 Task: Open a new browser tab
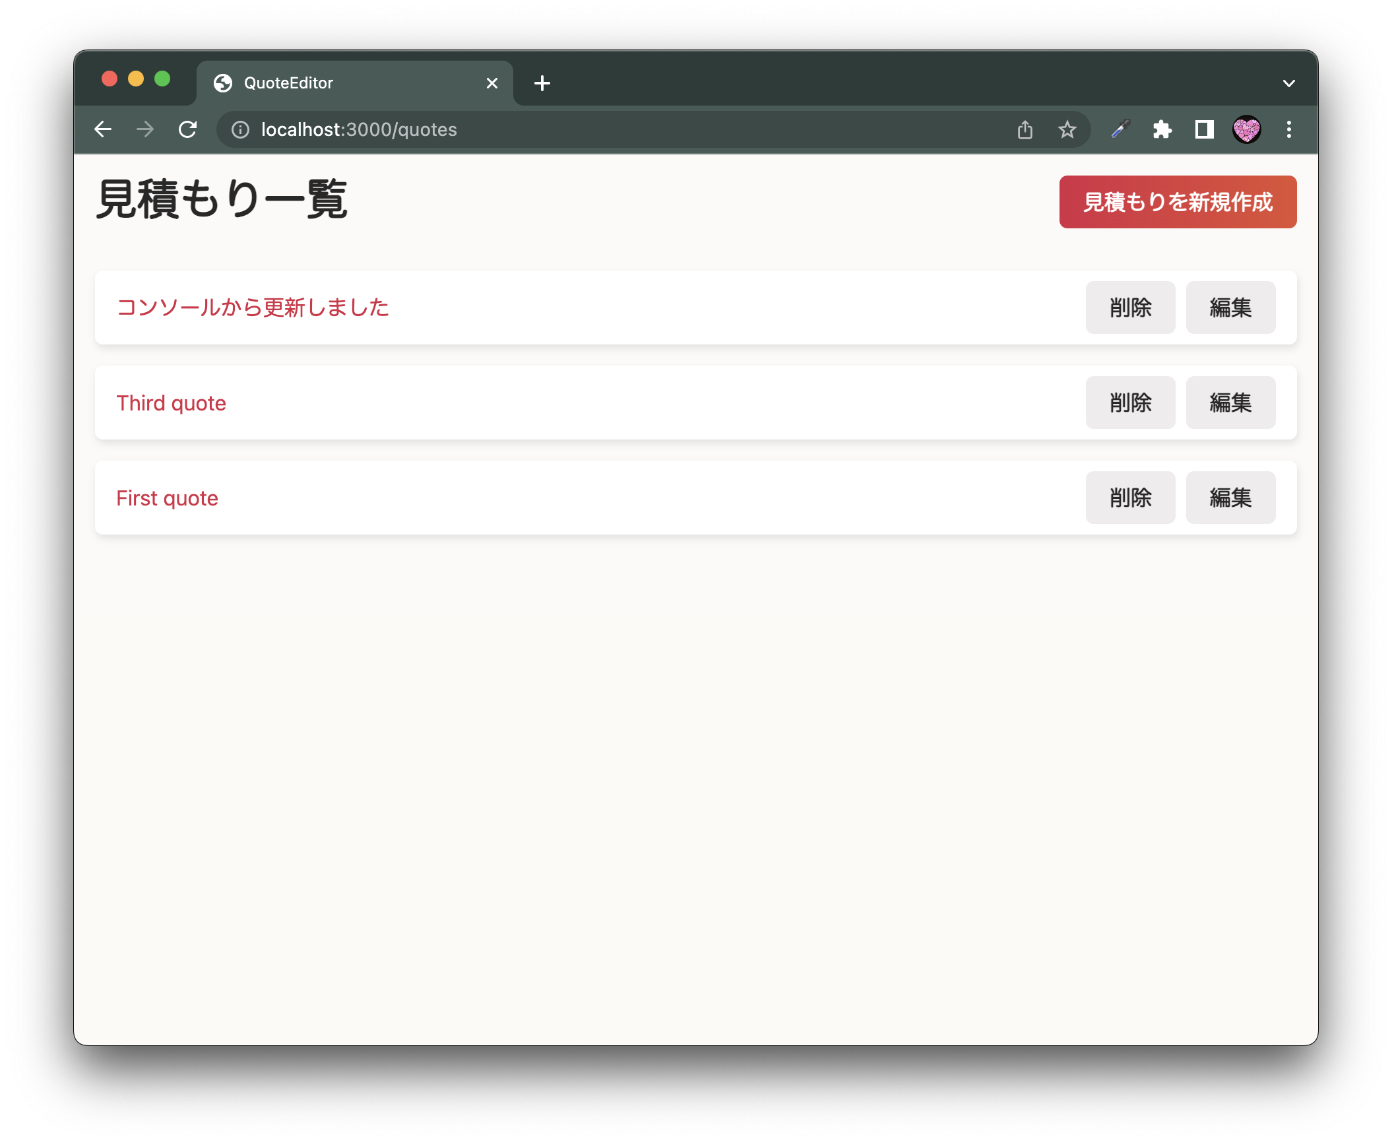click(542, 82)
